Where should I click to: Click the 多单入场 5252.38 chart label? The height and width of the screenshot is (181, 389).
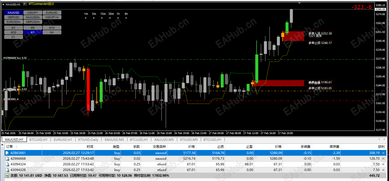(320, 33)
